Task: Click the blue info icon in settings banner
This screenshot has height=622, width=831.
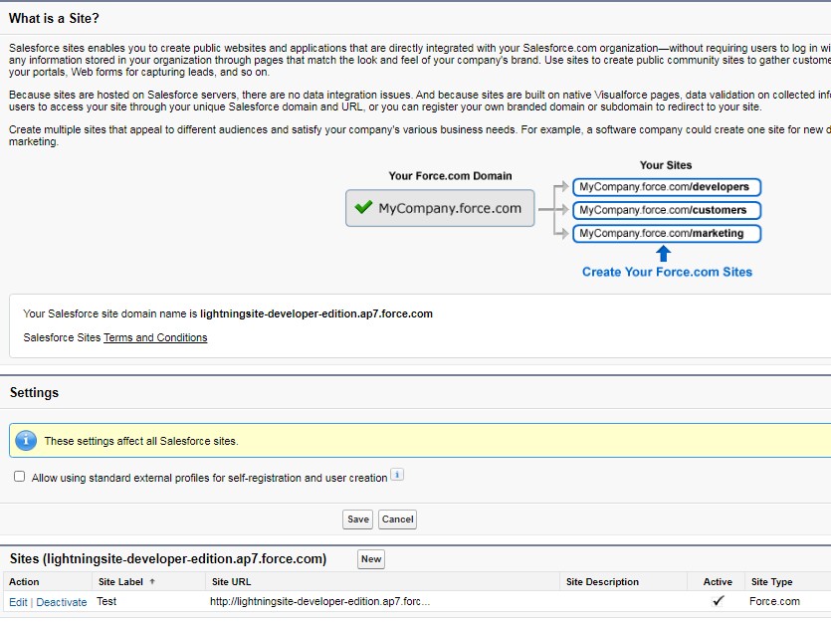Action: (x=26, y=440)
